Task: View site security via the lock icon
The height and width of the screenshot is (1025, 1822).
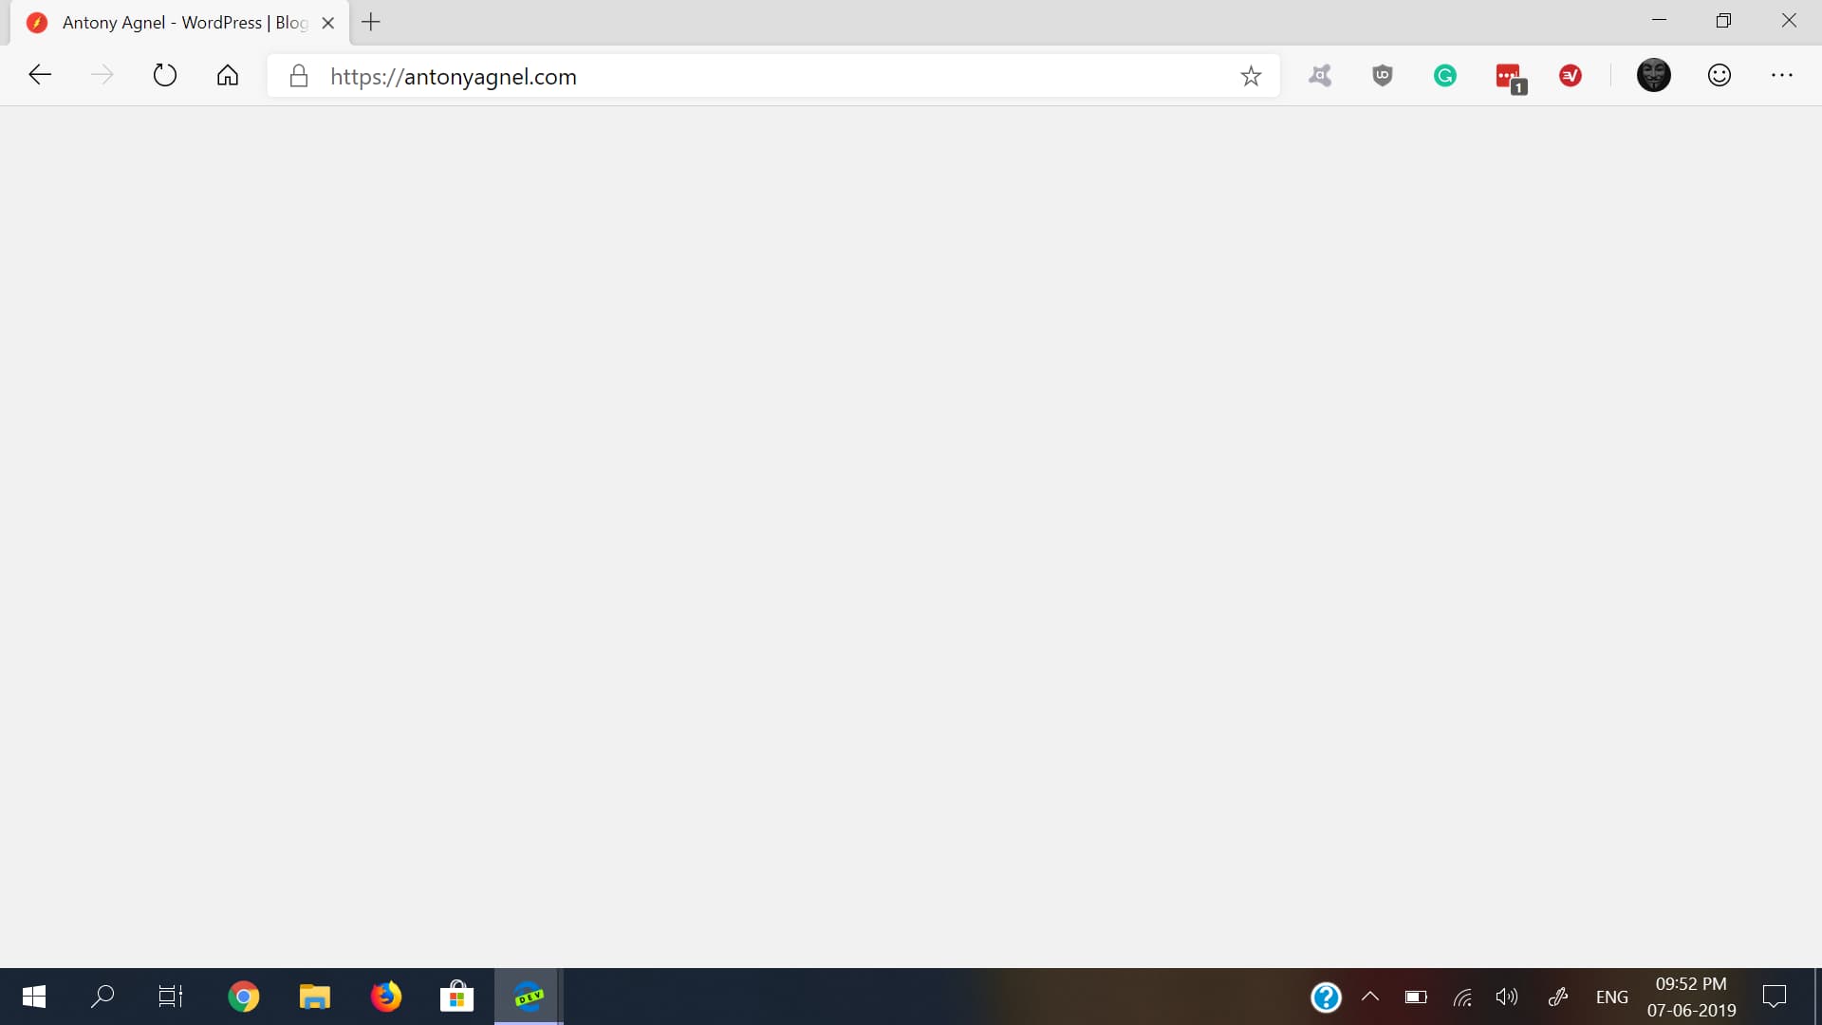Action: (x=298, y=77)
